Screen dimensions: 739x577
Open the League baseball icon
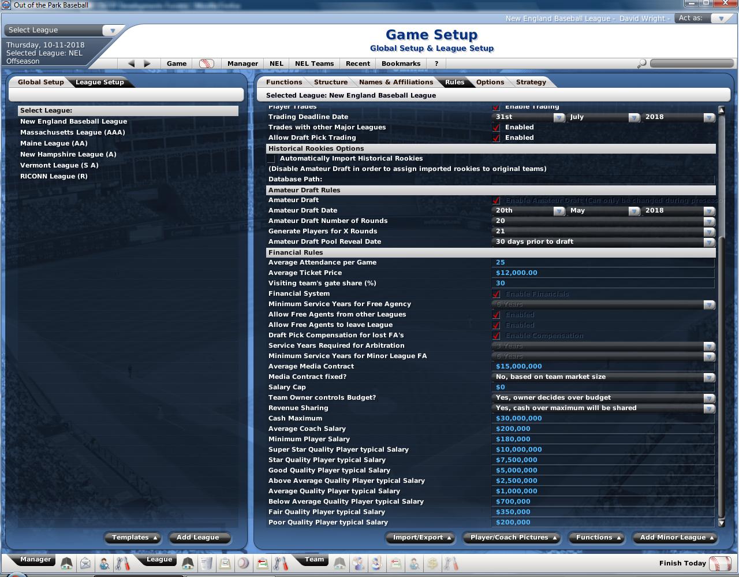coord(244,564)
